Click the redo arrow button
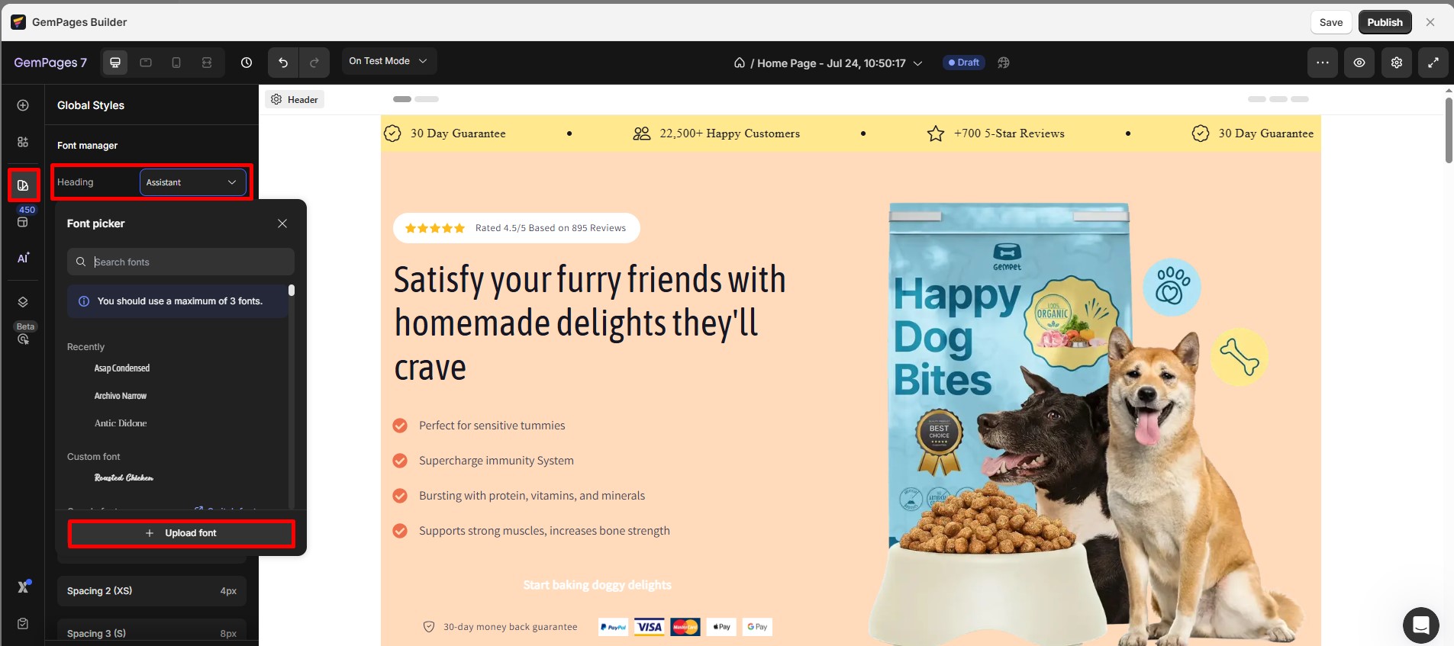The image size is (1454, 646). 314,63
